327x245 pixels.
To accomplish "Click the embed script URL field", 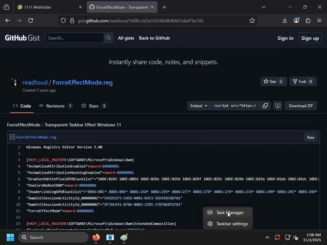I will (235, 106).
